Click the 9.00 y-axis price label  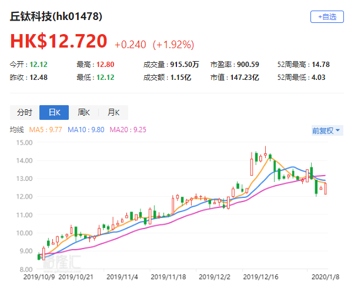point(26,251)
